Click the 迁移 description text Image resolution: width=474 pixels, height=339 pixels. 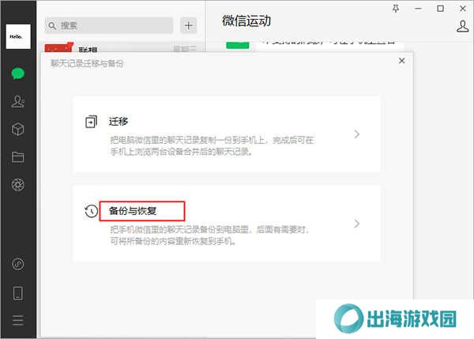[212, 145]
